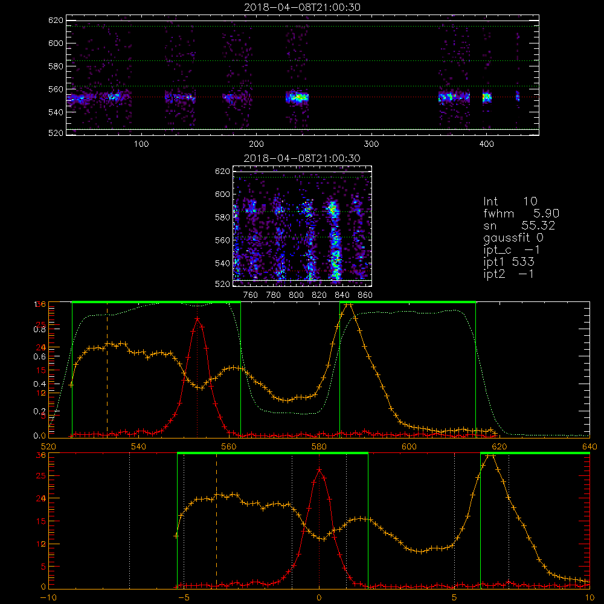Viewport: 604px width, 604px height.
Task: Click the middle spectrogram title 2018-04-08T21:00:30
Action: [302, 158]
